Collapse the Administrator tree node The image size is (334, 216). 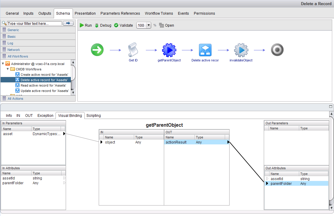click(3, 64)
